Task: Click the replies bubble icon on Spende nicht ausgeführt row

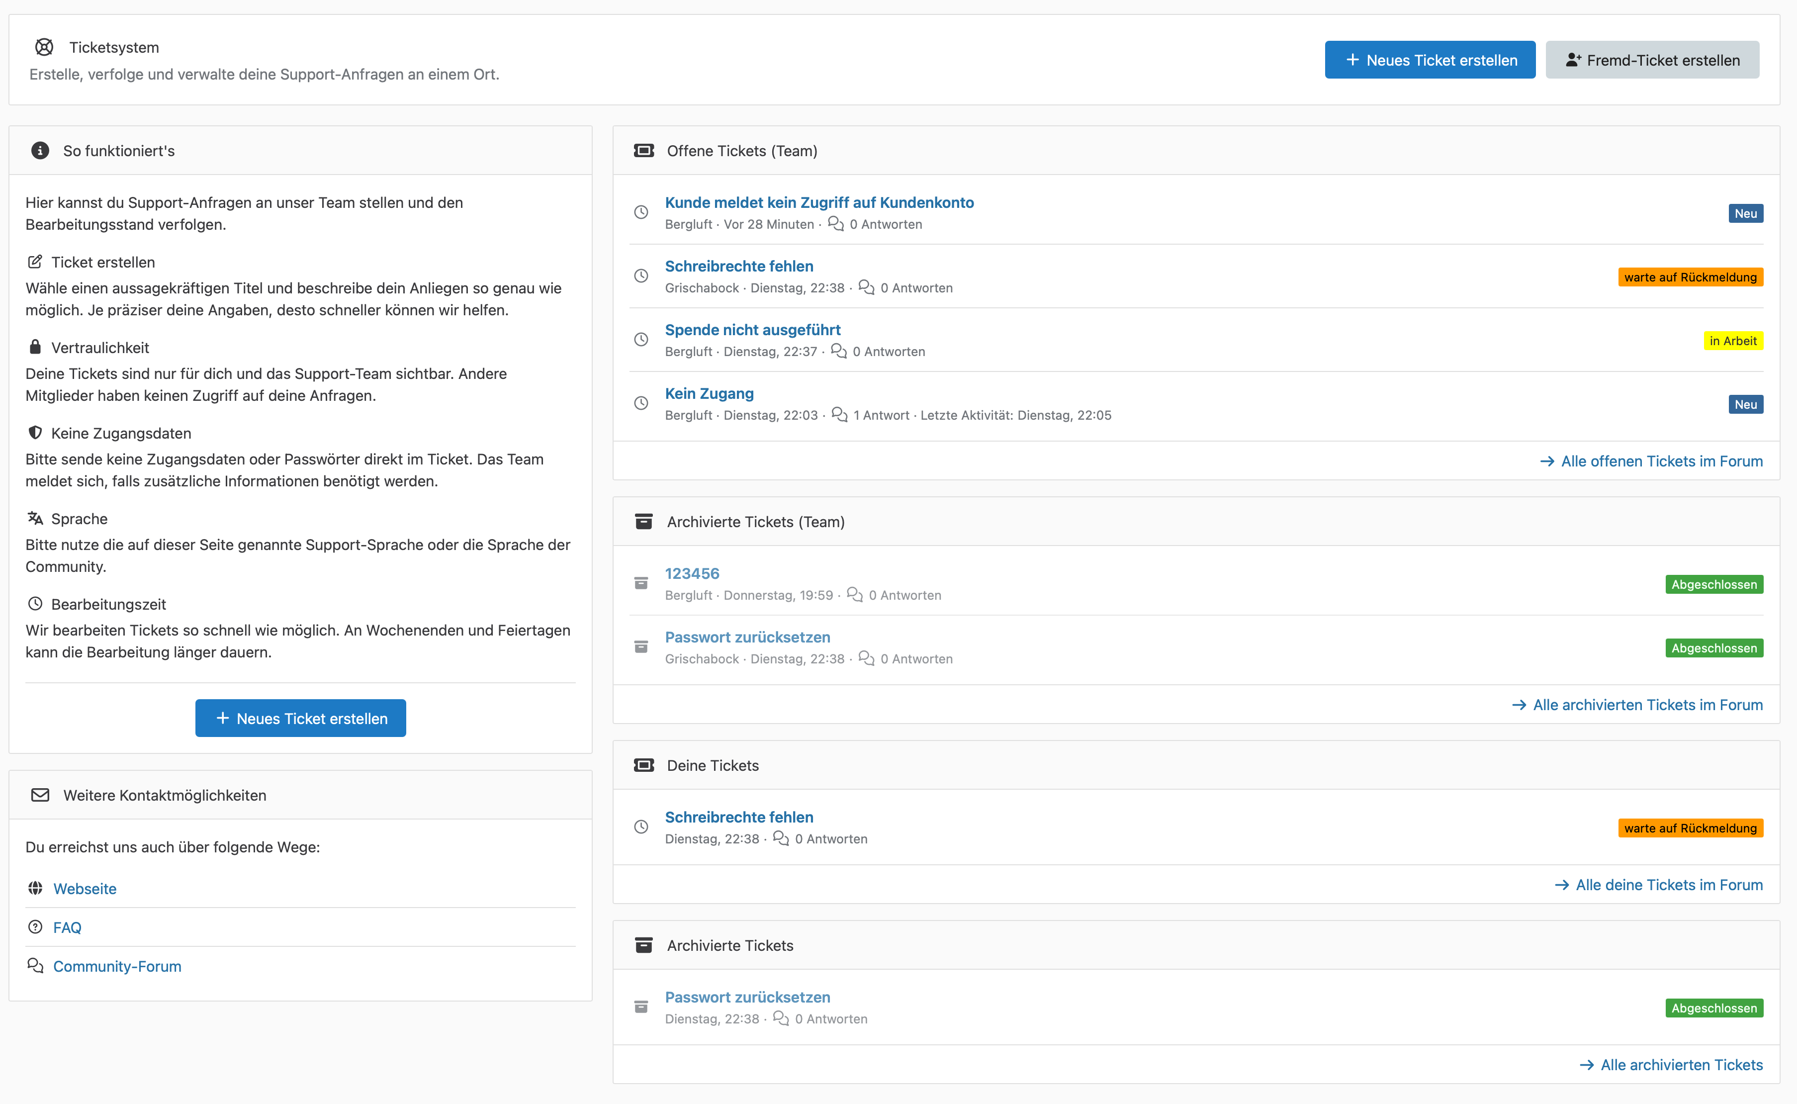Action: [839, 351]
